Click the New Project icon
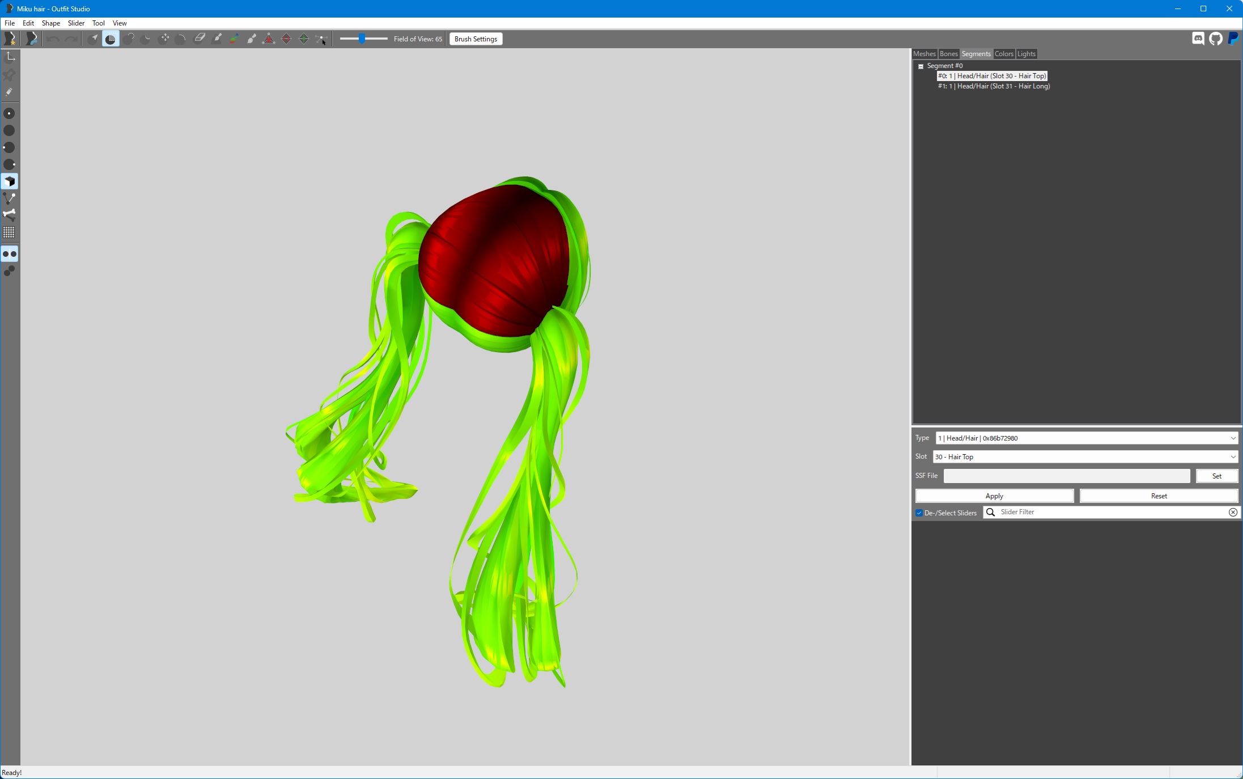1243x779 pixels. click(x=10, y=39)
